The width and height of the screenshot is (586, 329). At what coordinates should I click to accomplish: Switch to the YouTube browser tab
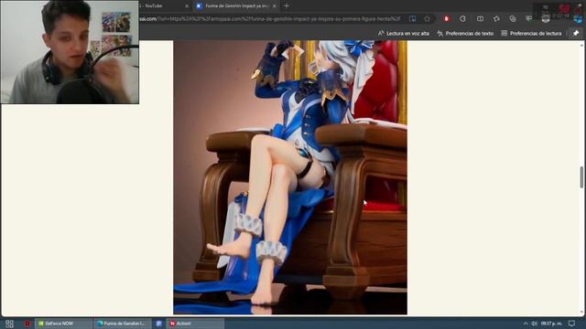click(x=163, y=6)
